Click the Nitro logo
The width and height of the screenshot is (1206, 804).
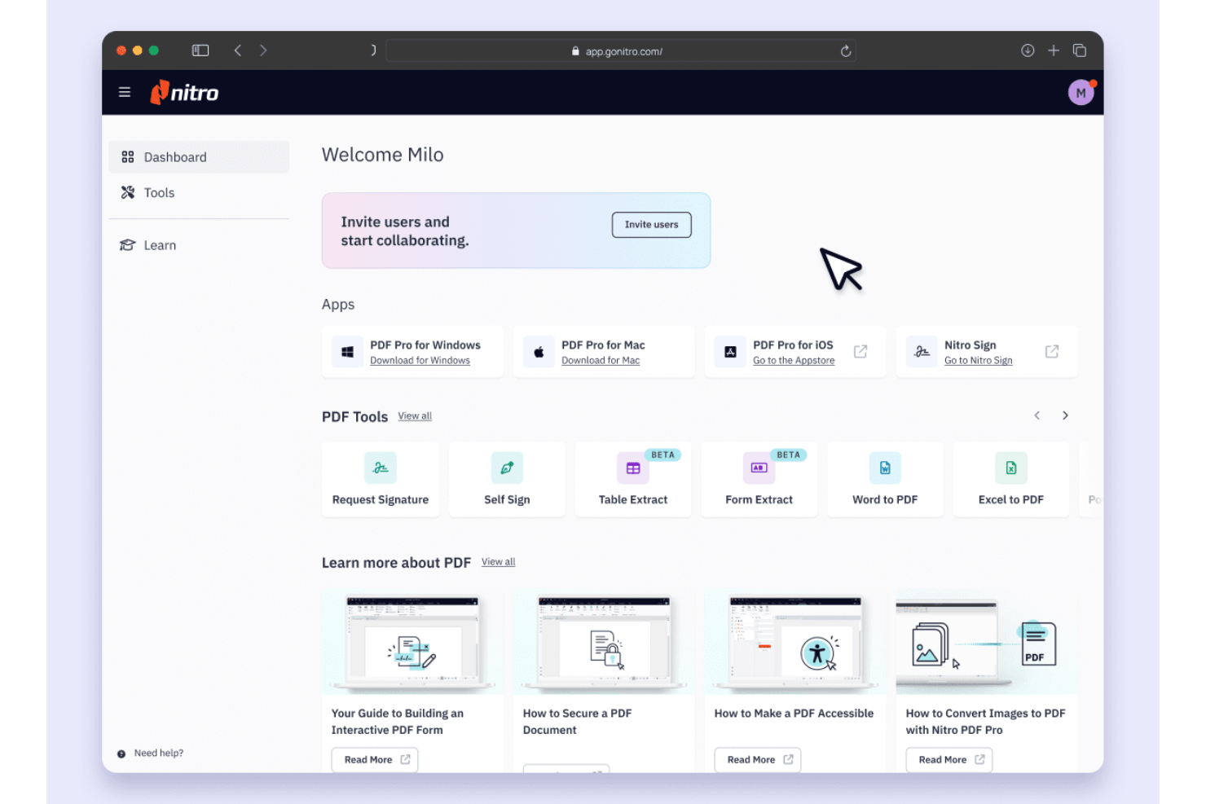184,92
